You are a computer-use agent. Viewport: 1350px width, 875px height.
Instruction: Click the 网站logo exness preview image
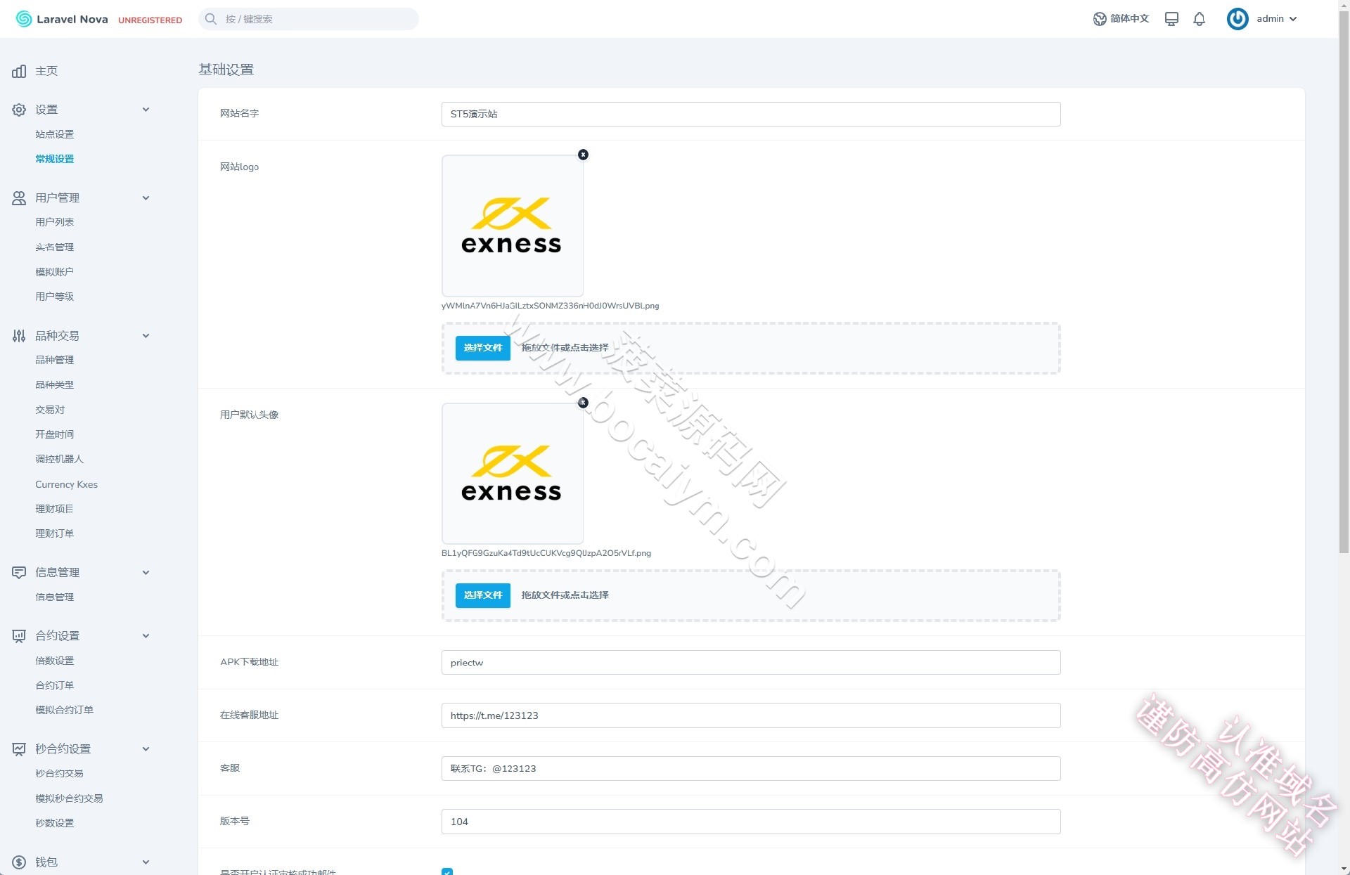pyautogui.click(x=513, y=226)
